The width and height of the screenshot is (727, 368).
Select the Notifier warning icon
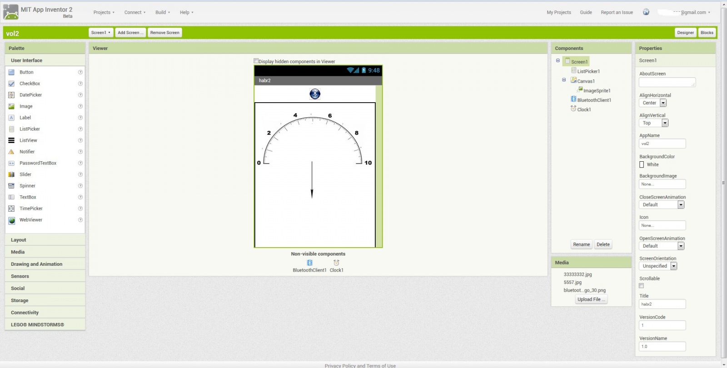click(x=11, y=152)
